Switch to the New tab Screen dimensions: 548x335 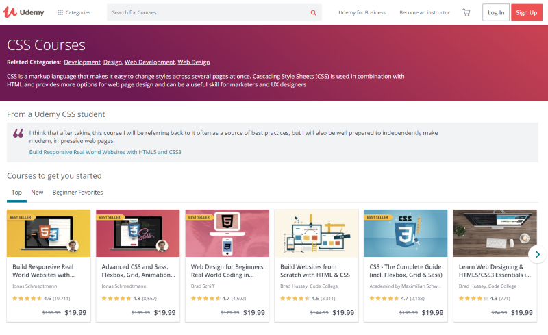point(37,193)
